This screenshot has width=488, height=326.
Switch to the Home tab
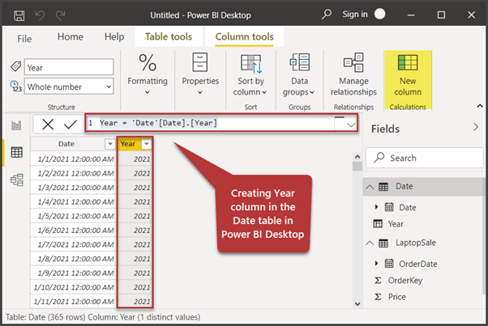click(71, 36)
